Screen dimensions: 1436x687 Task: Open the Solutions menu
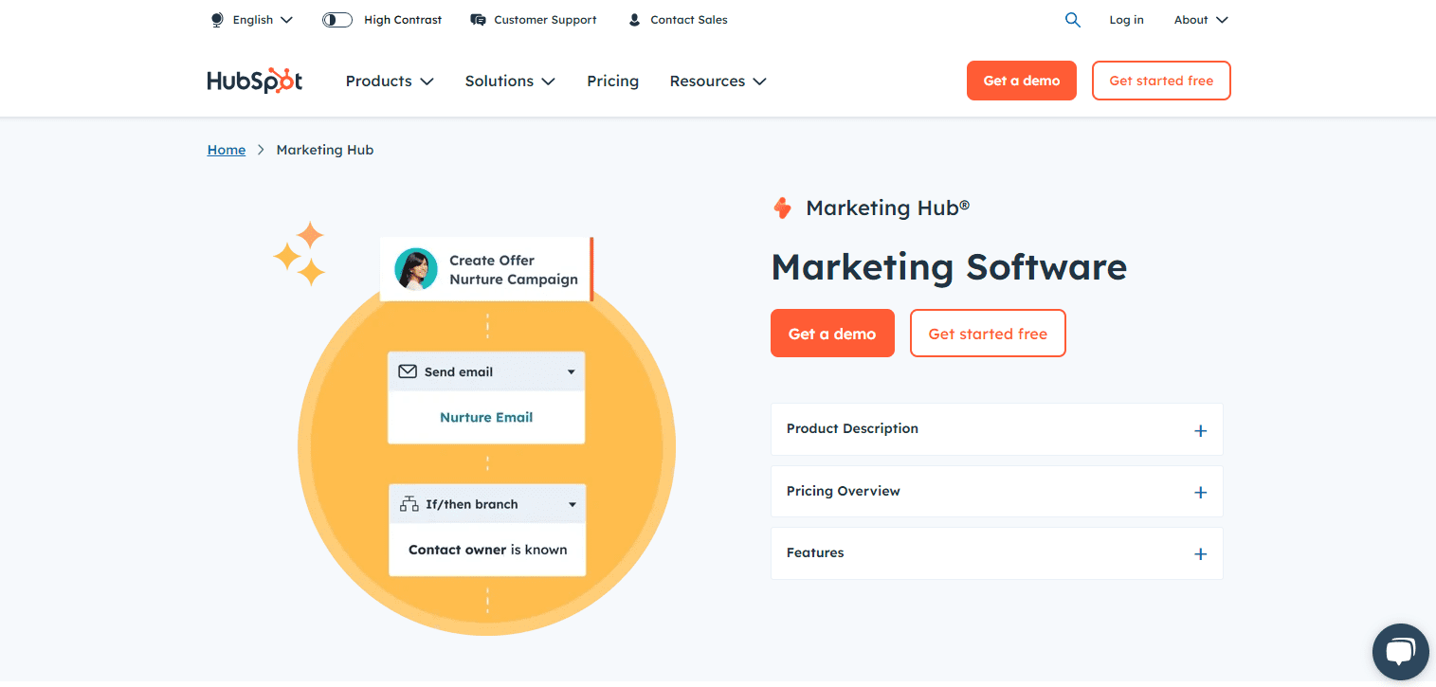pyautogui.click(x=510, y=81)
